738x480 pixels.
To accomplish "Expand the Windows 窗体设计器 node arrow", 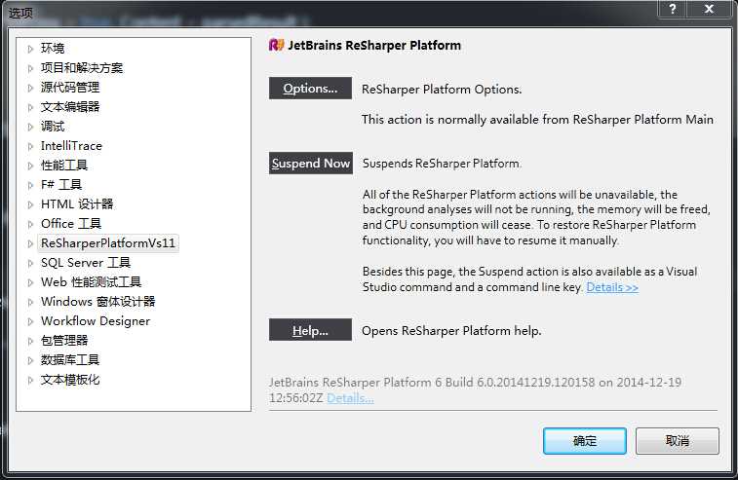I will 30,302.
